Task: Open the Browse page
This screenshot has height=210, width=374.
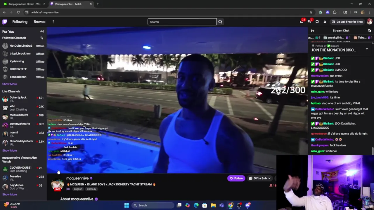Action: pyautogui.click(x=39, y=22)
